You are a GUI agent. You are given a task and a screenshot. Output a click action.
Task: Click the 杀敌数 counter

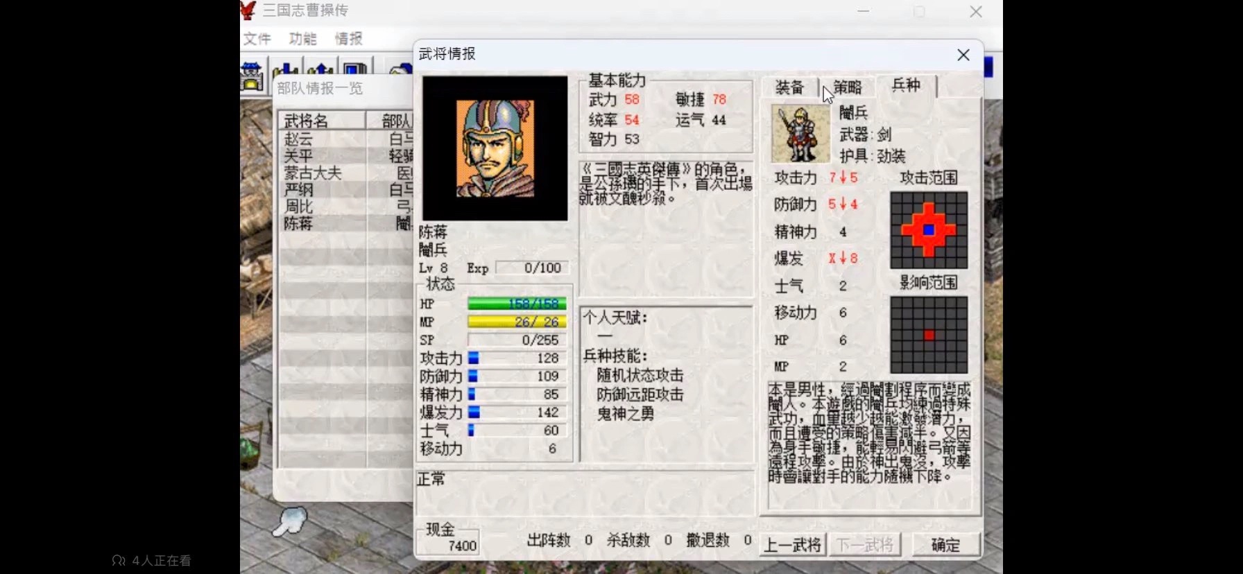tap(640, 540)
